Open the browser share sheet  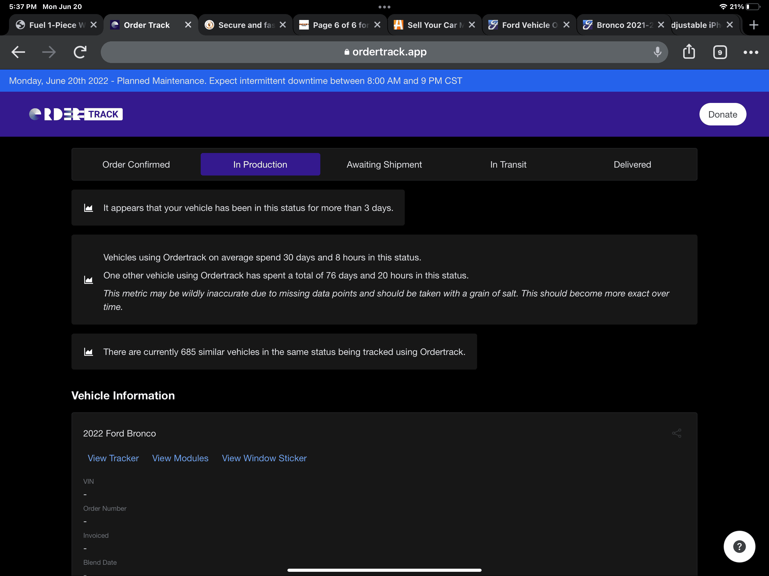[689, 52]
